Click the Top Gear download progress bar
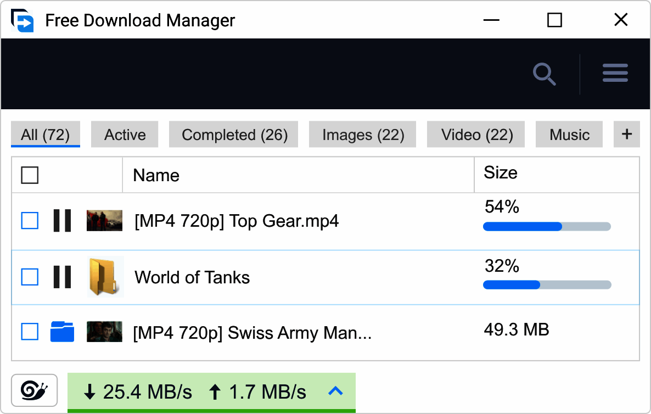The image size is (651, 414). point(546,226)
